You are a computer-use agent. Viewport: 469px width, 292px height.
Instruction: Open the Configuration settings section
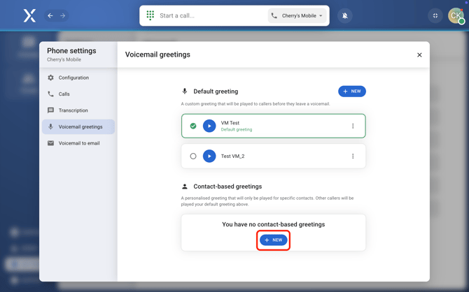73,78
